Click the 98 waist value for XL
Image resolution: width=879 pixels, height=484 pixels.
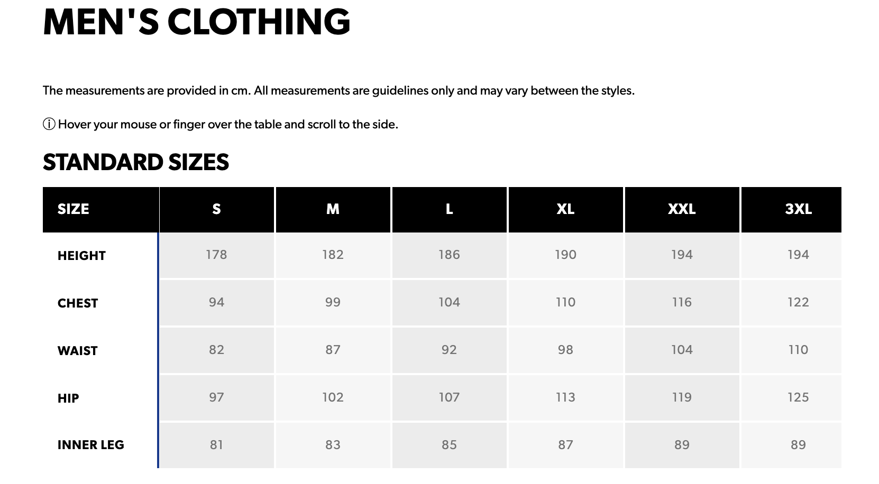pos(565,350)
